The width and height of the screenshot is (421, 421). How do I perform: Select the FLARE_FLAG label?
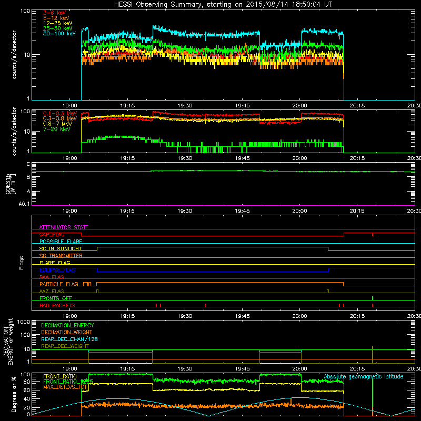coord(55,263)
